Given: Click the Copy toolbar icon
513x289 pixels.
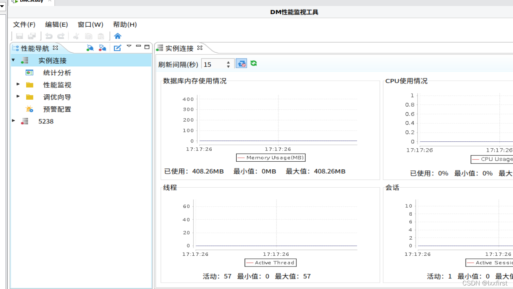Looking at the screenshot, I should (89, 36).
